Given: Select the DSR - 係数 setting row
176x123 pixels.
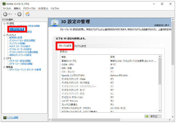Looking at the screenshot, I should coord(109,68).
